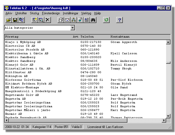Click the binoculars search icon
The height and width of the screenshot is (135, 175).
click(x=93, y=20)
